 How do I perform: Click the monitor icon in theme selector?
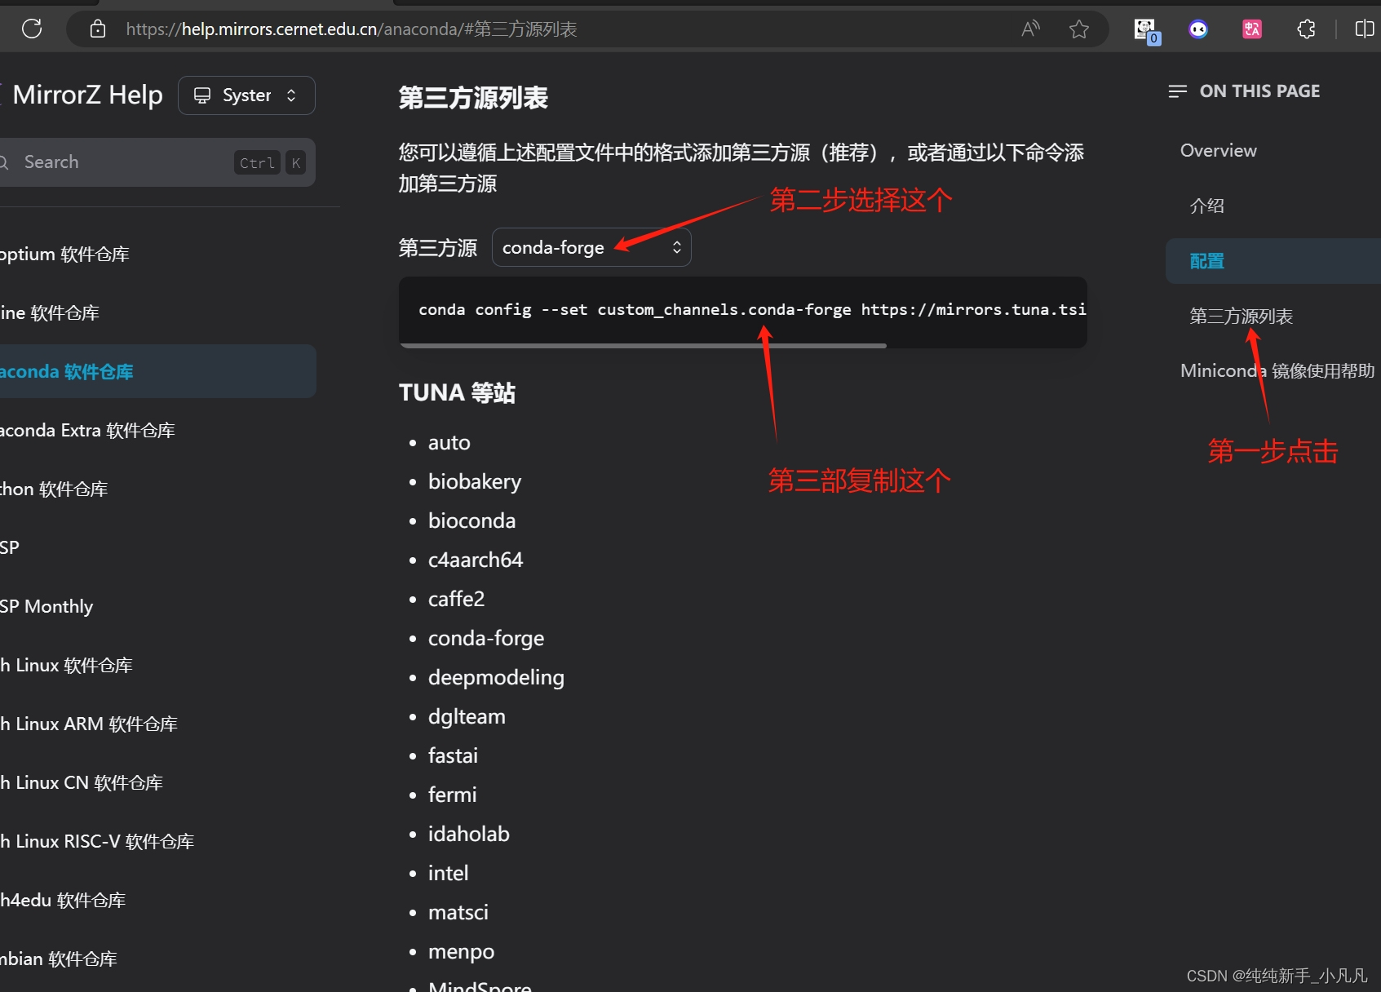202,95
